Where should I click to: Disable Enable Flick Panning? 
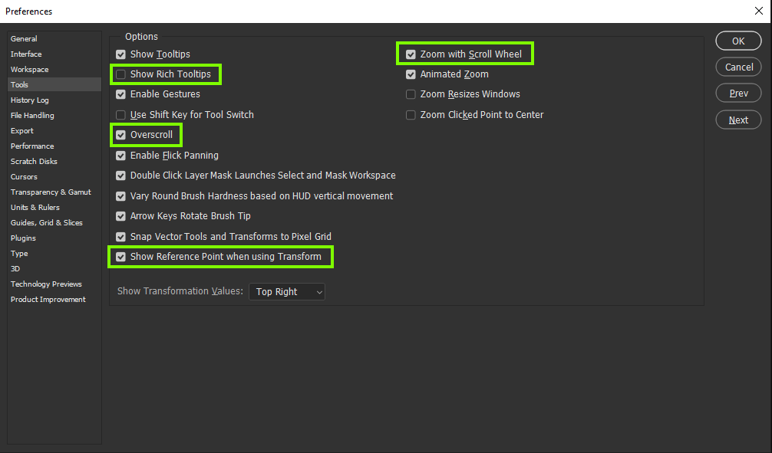tap(120, 155)
